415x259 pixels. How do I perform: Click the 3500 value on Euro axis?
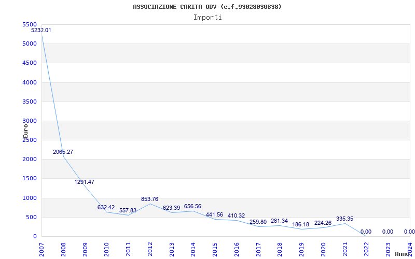(x=30, y=102)
